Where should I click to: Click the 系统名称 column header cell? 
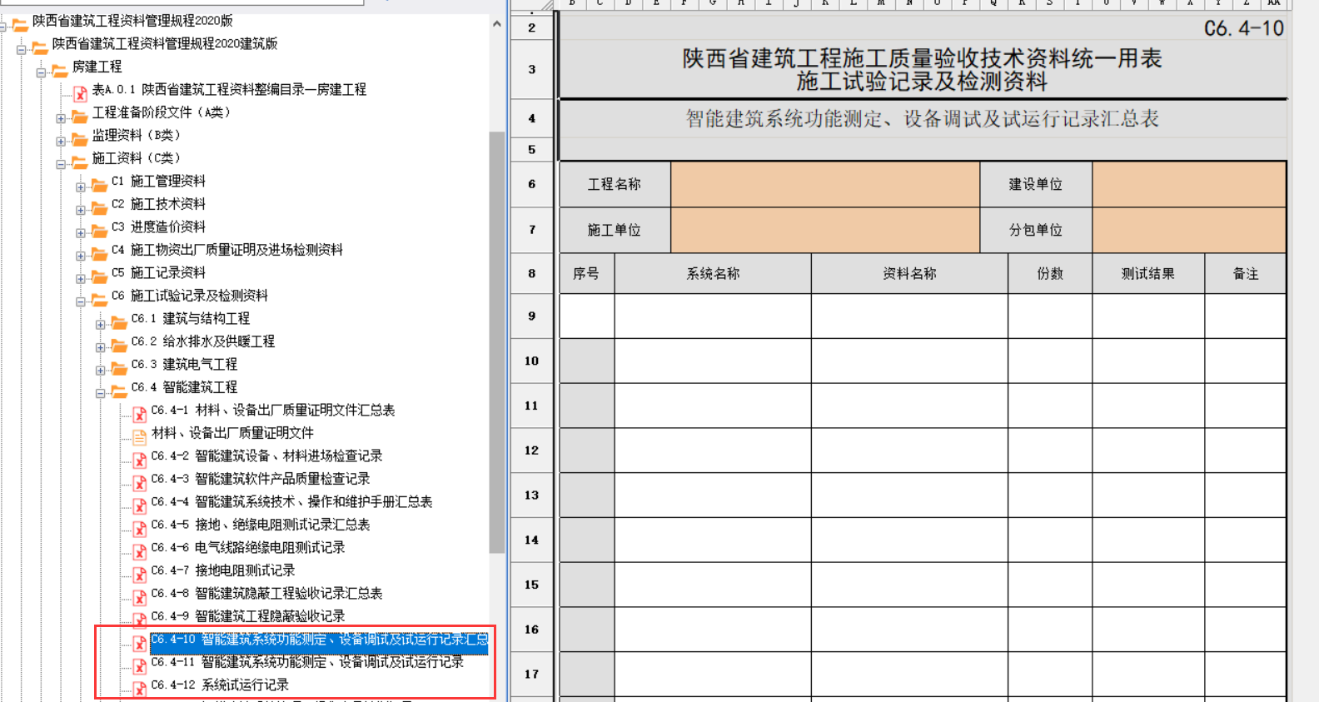click(x=713, y=273)
